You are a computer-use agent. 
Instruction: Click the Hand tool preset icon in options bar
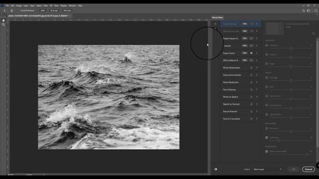11,10
